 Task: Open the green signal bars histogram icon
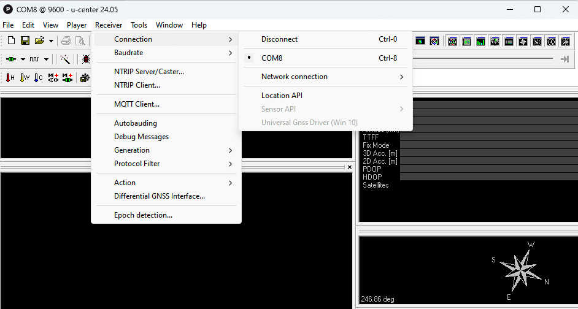tap(480, 41)
